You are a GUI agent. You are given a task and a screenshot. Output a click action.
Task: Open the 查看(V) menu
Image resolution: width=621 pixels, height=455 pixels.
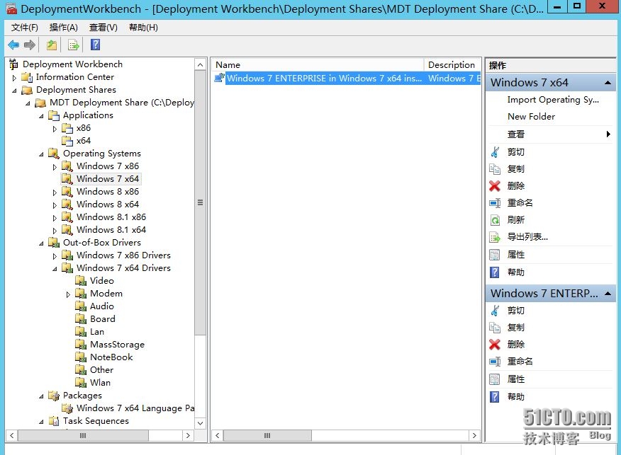(x=103, y=28)
